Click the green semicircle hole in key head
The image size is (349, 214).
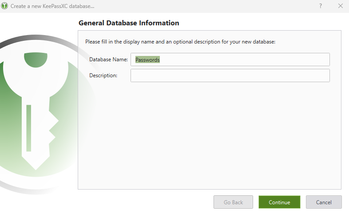tap(36, 59)
